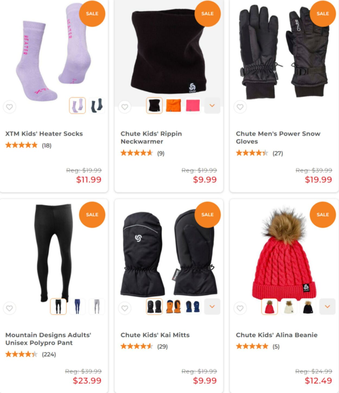View the 224 reviews for Polypro Pant
Image resolution: width=339 pixels, height=393 pixels.
49,354
